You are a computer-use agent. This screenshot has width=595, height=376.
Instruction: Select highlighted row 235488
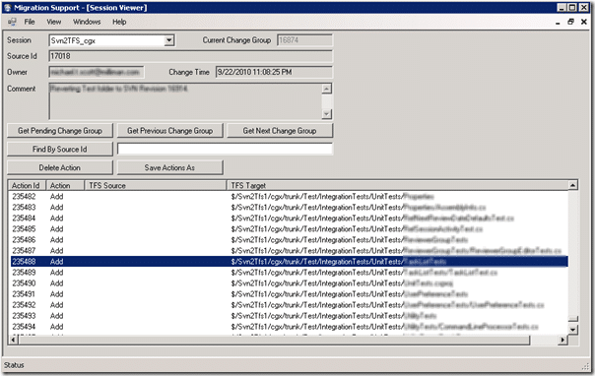click(289, 262)
